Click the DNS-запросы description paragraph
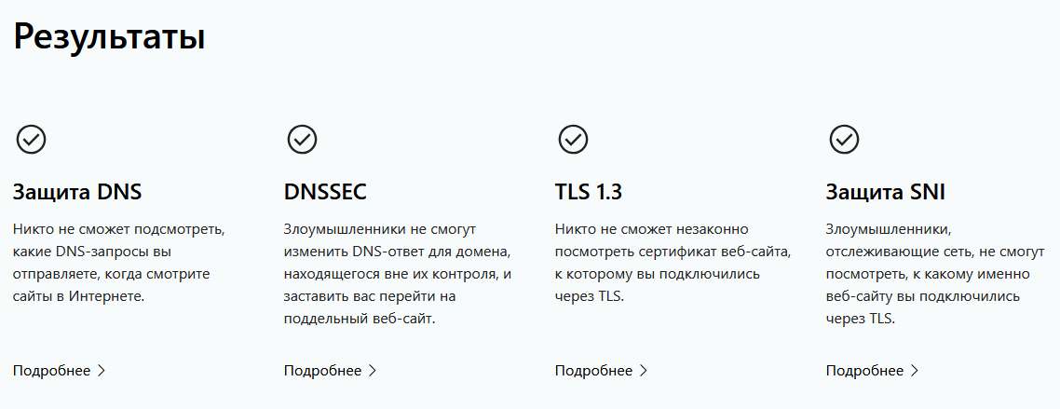This screenshot has height=409, width=1060. pyautogui.click(x=119, y=263)
